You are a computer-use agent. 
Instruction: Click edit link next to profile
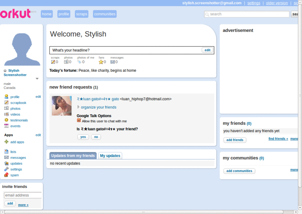[38, 97]
